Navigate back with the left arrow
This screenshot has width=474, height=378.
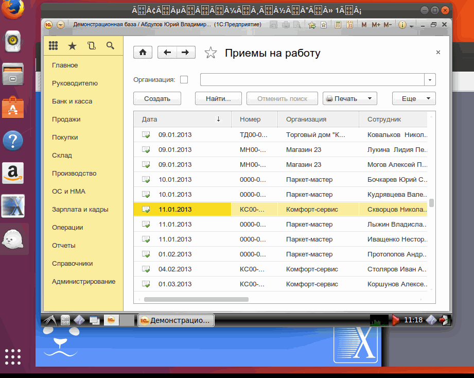pyautogui.click(x=167, y=52)
